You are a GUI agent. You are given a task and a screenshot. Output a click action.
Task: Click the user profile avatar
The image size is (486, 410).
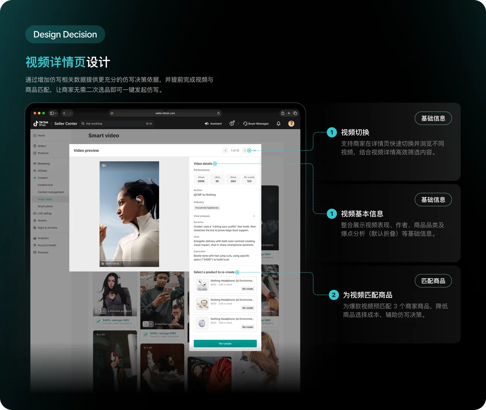pyautogui.click(x=291, y=124)
